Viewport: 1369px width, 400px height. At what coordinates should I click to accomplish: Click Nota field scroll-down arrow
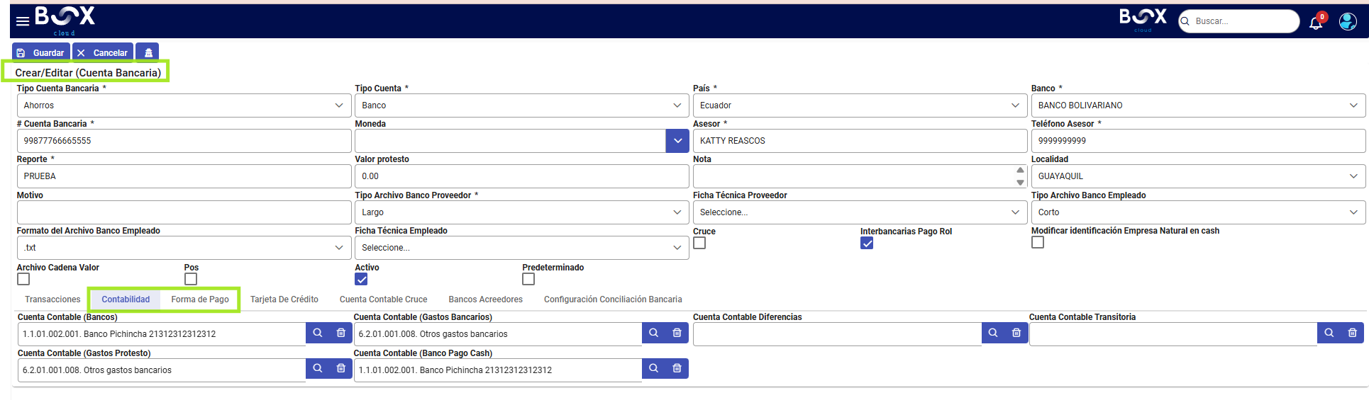click(x=1020, y=183)
